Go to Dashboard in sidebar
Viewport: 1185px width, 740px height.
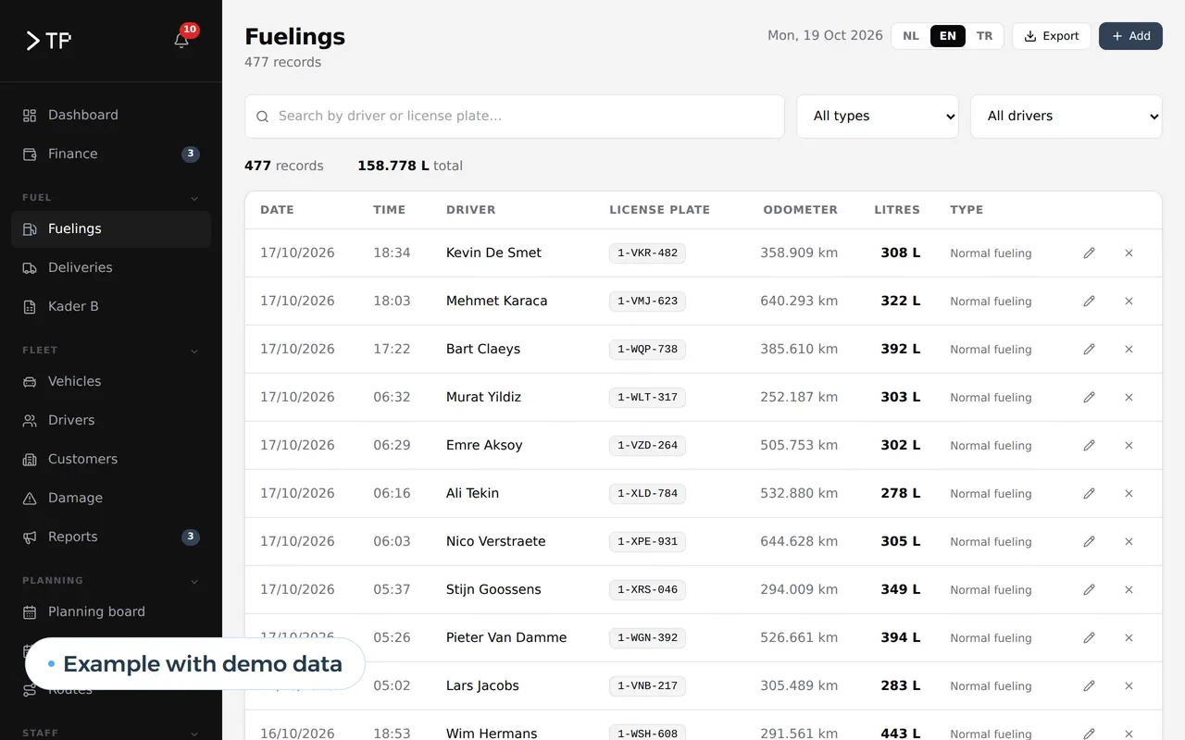click(111, 116)
